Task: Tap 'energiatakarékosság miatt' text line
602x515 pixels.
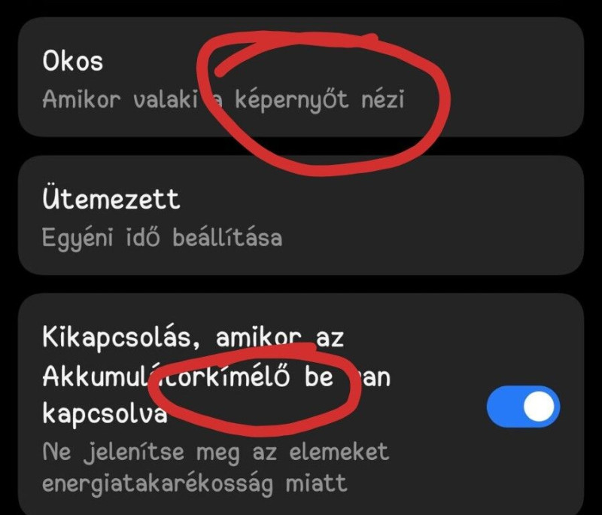Action: (195, 483)
